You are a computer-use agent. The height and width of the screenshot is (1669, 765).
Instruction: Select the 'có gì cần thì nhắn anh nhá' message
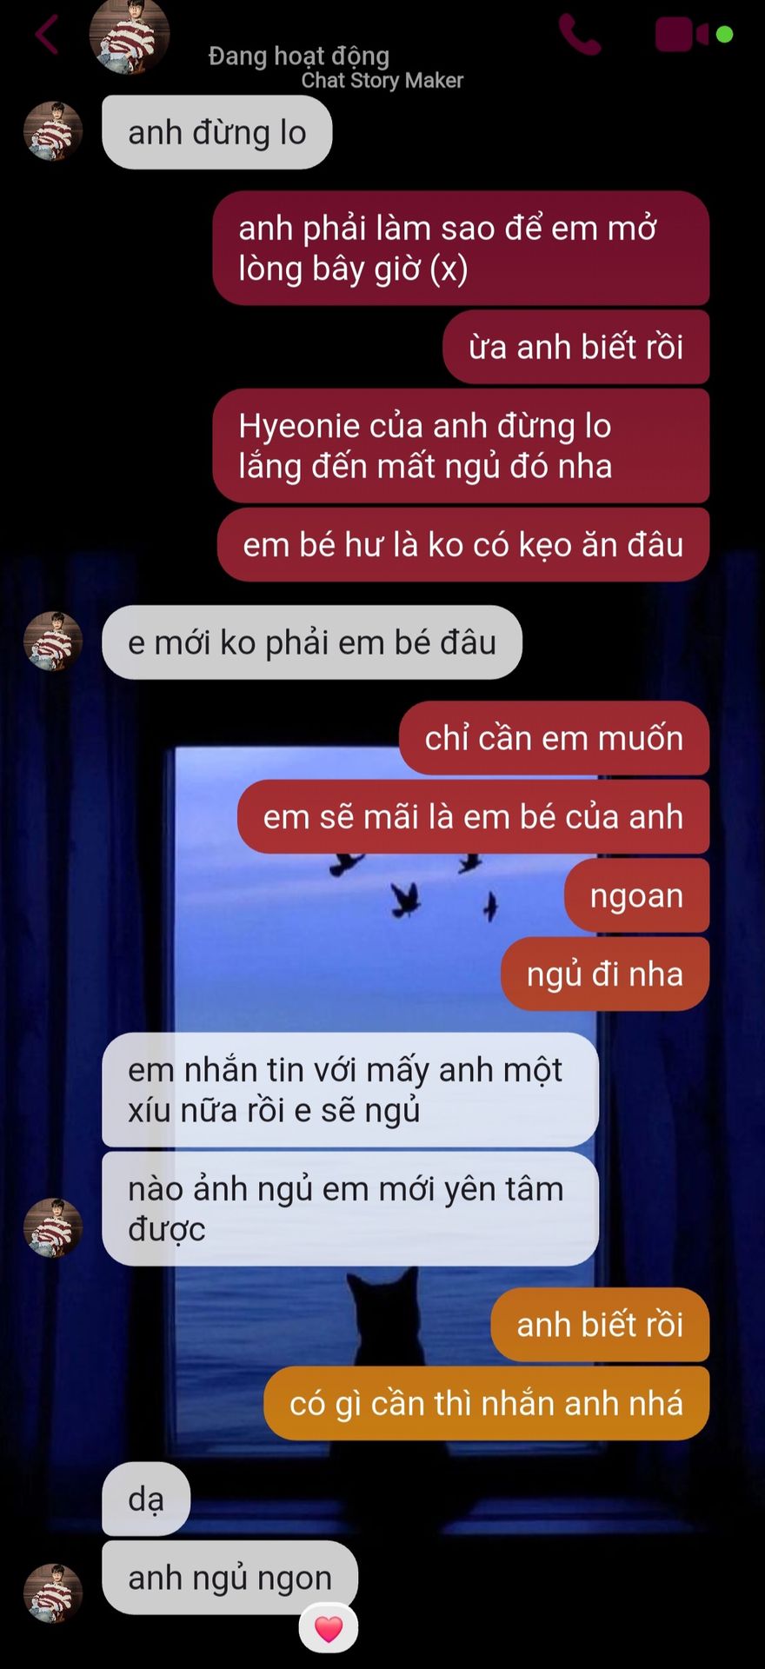click(487, 1403)
